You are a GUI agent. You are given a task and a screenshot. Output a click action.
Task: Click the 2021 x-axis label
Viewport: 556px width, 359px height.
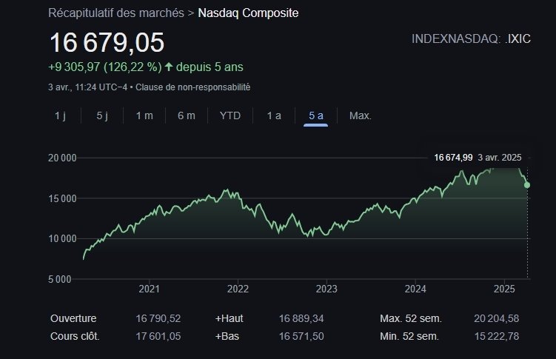tap(149, 289)
